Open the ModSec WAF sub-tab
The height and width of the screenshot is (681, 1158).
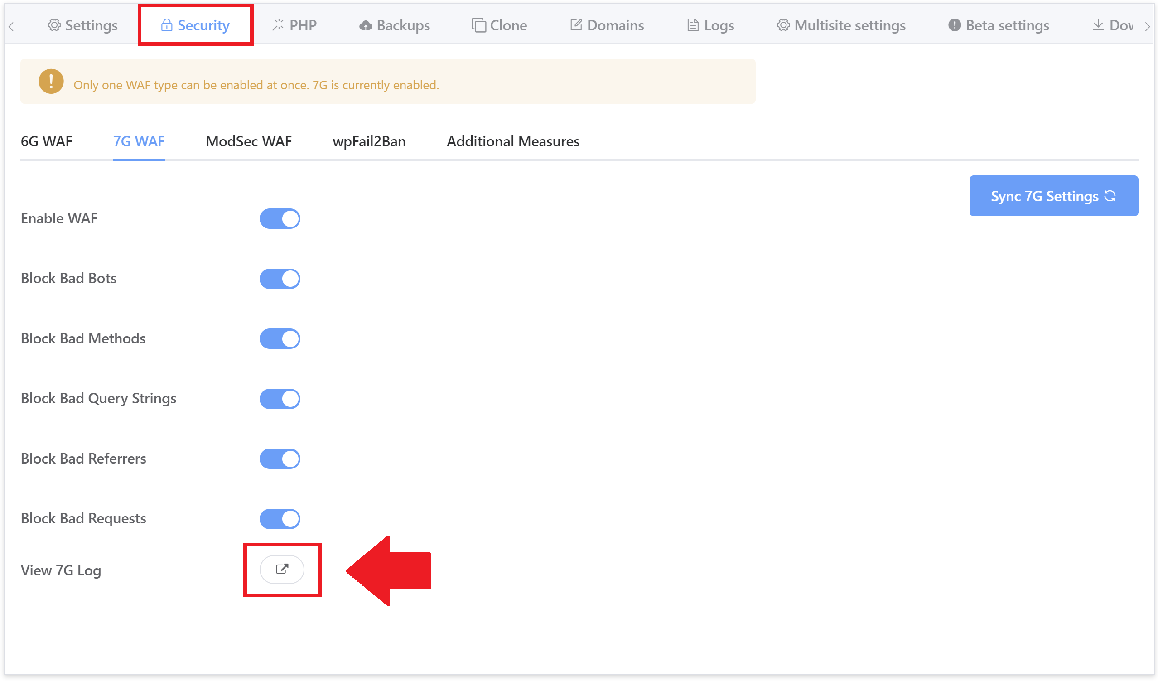(249, 141)
